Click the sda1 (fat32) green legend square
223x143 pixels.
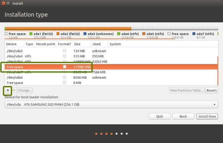(x=31, y=34)
